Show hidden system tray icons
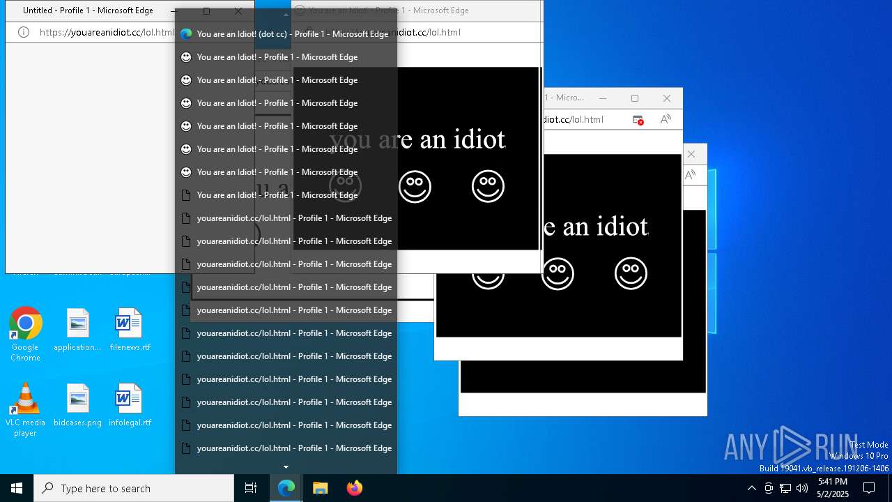 (x=751, y=488)
